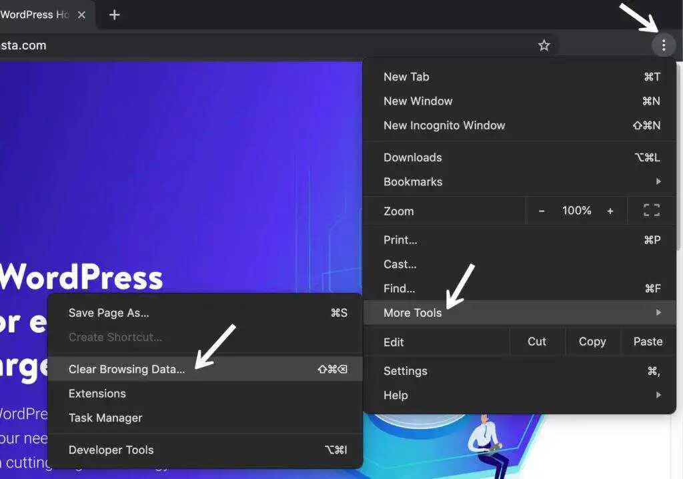The image size is (683, 479).
Task: Open a new tab with plus icon
Action: 114,15
